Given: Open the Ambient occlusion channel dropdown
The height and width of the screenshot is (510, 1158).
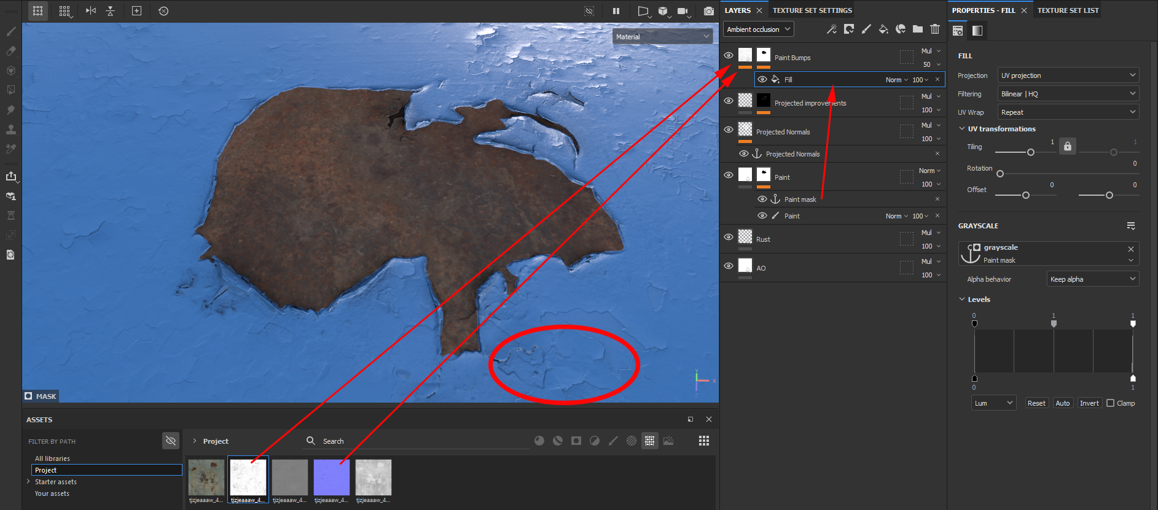Looking at the screenshot, I should (758, 29).
